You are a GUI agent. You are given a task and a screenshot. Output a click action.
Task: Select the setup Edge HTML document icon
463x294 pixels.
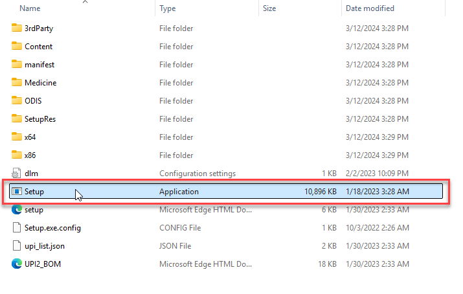click(x=17, y=210)
